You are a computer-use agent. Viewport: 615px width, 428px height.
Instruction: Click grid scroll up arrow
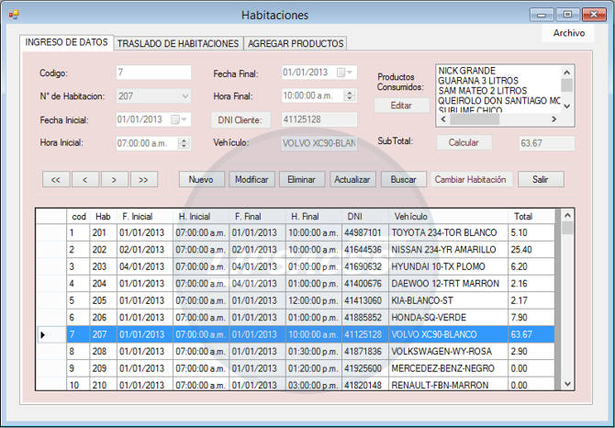(x=567, y=215)
